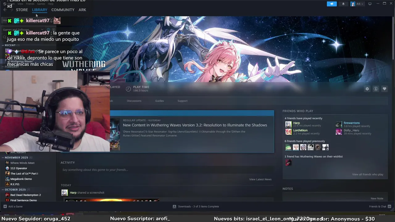Click the Where Winds Meet game icon
Image resolution: width=395 pixels, height=222 pixels.
click(7, 163)
